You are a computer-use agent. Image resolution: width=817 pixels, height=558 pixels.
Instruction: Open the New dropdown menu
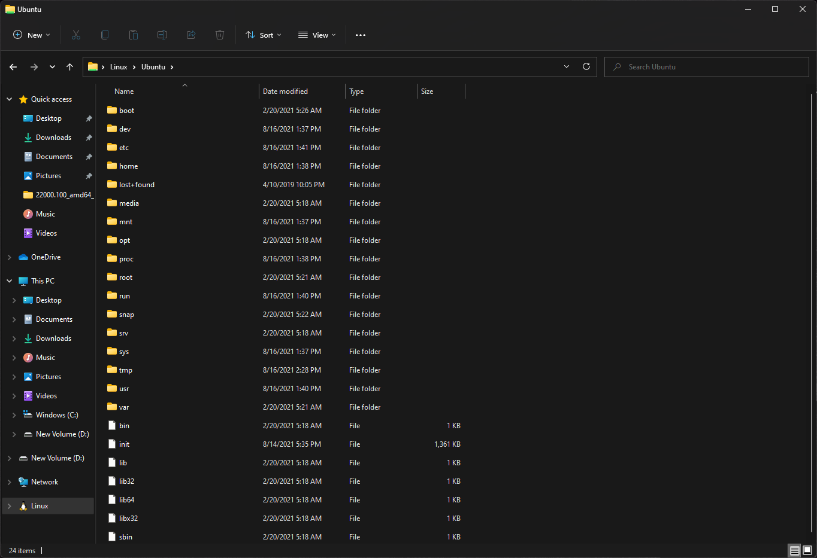(31, 35)
